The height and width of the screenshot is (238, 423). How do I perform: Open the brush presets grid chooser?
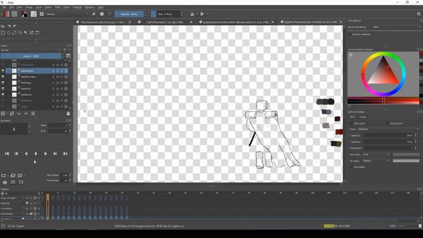[x=42, y=14]
